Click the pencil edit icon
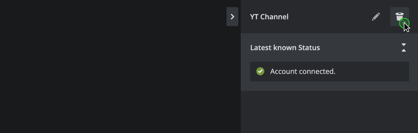This screenshot has width=418, height=133. coord(376,17)
